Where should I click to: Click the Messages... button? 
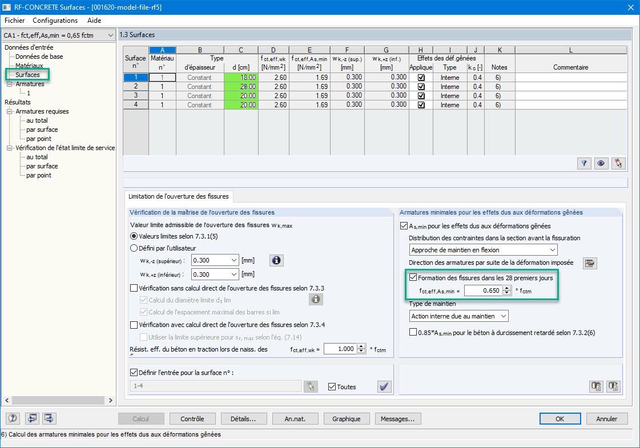[397, 419]
